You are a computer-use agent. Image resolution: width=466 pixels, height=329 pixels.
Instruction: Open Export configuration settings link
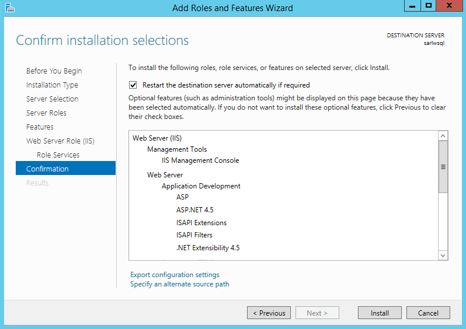click(175, 275)
